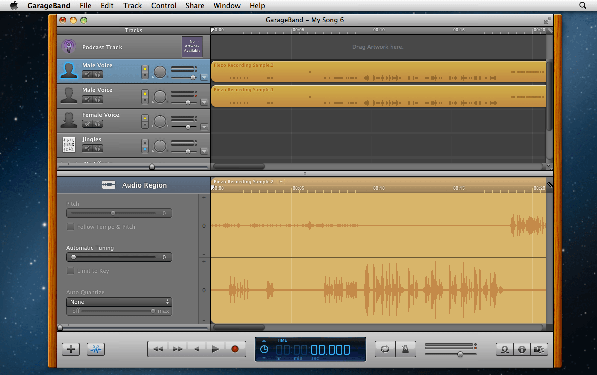Expand the Jingles track automation triangle
Viewport: 597px width, 375px height.
coord(204,151)
